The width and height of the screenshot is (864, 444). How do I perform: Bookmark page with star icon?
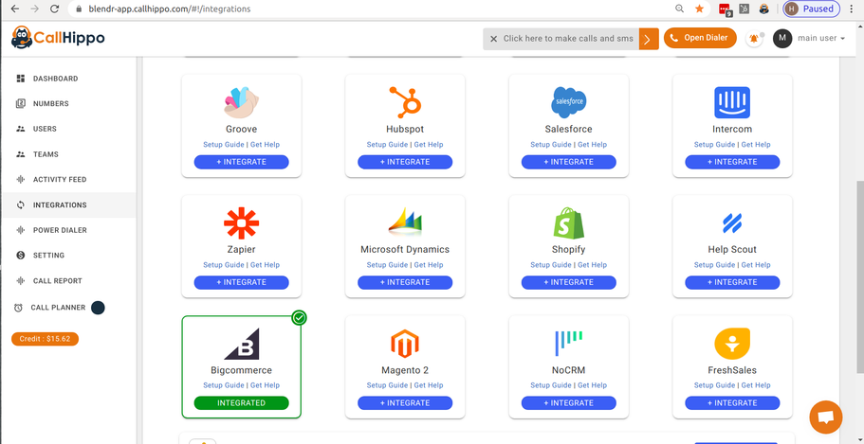point(699,9)
